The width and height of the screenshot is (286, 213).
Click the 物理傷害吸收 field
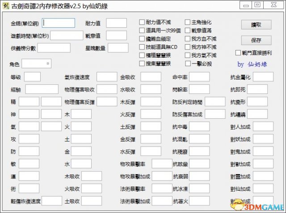coord(107,89)
